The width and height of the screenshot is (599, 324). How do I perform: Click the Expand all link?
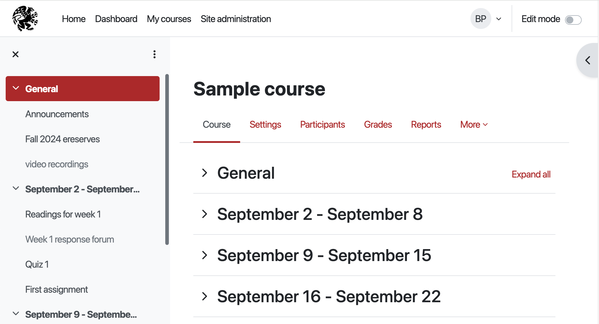click(x=531, y=174)
